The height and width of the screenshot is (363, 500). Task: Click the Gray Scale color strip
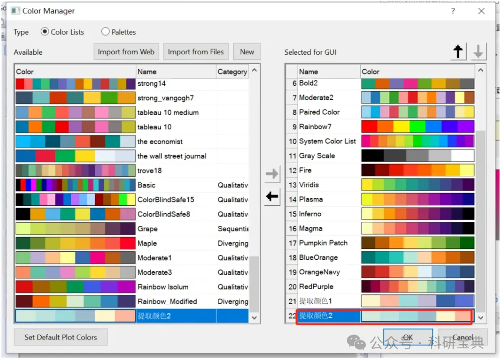coord(418,156)
